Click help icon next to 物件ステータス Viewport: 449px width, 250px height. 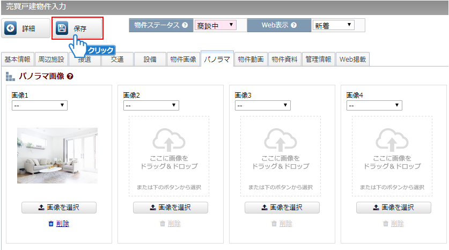[185, 25]
